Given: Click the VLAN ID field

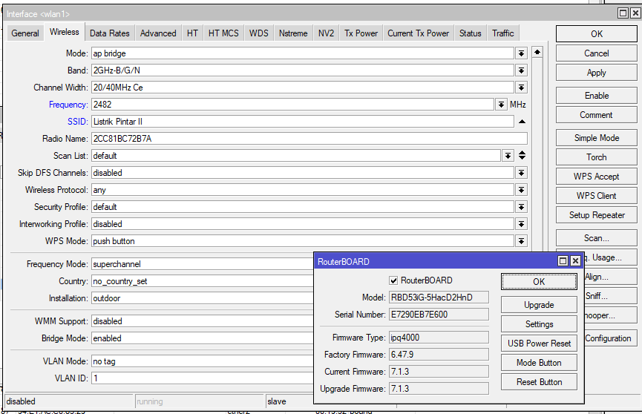Looking at the screenshot, I should [203, 378].
